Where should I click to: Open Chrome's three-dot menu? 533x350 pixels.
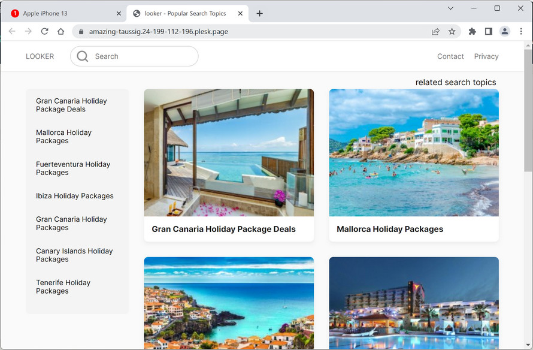521,32
